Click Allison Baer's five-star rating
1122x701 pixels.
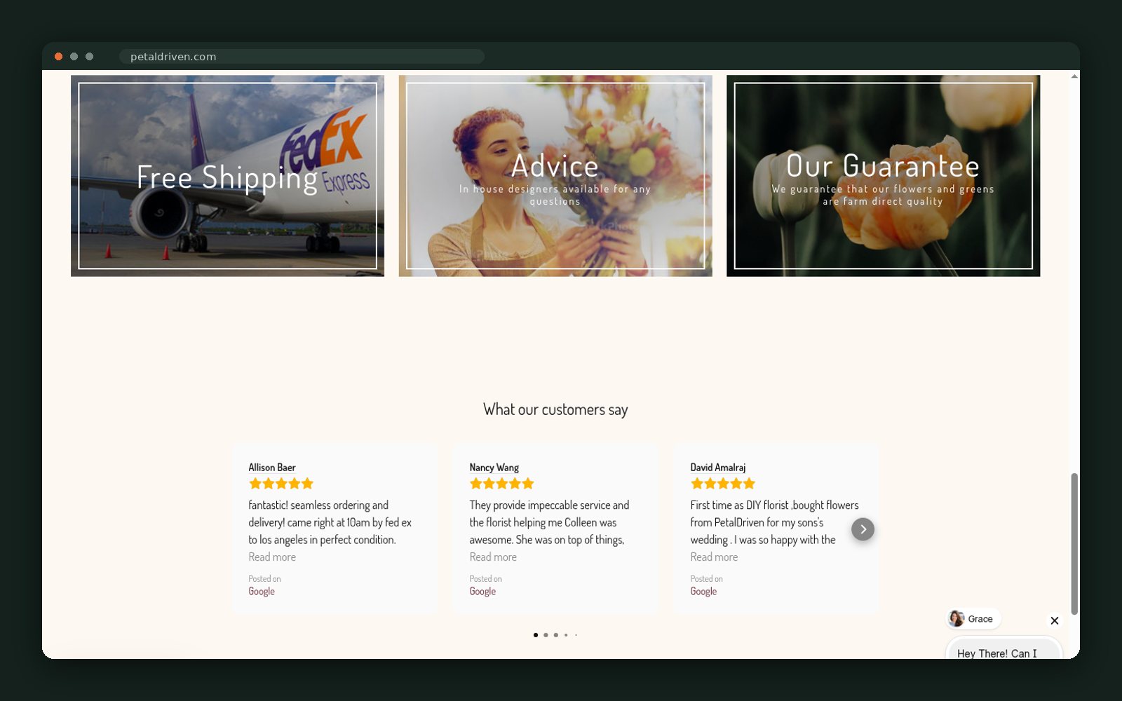coord(281,483)
